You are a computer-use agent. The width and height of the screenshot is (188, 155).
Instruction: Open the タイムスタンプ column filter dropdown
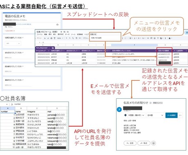[x=49, y=51]
